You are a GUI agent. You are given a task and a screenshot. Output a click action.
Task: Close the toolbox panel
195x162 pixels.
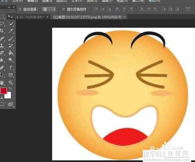click(x=14, y=7)
